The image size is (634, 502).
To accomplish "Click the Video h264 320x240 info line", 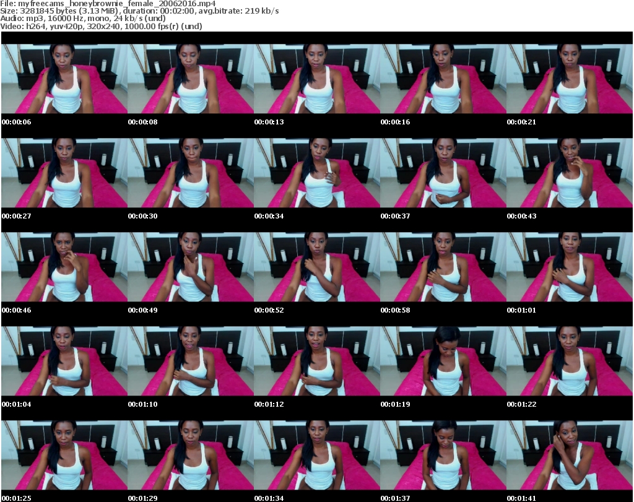I will pyautogui.click(x=101, y=26).
